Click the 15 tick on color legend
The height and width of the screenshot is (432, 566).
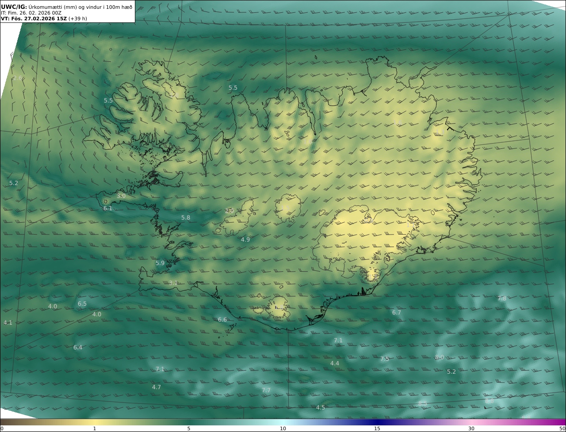(377, 428)
